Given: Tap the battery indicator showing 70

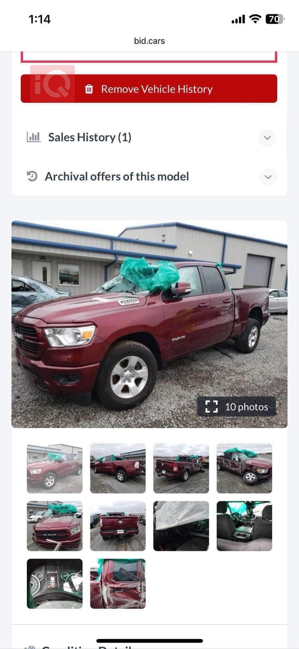Looking at the screenshot, I should (x=275, y=19).
